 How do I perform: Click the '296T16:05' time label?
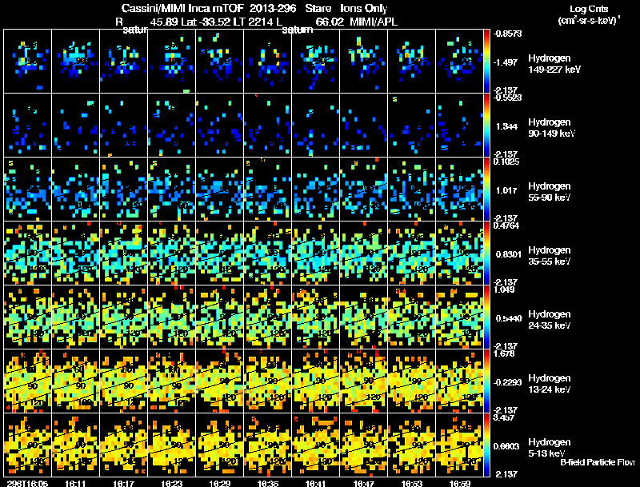click(x=27, y=483)
